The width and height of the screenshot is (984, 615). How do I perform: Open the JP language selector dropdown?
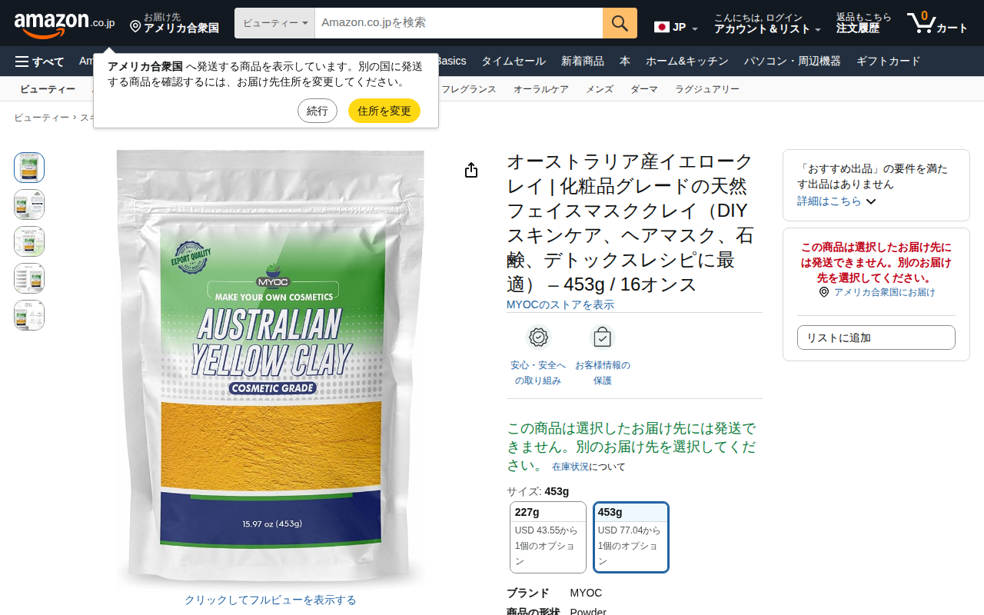click(676, 28)
